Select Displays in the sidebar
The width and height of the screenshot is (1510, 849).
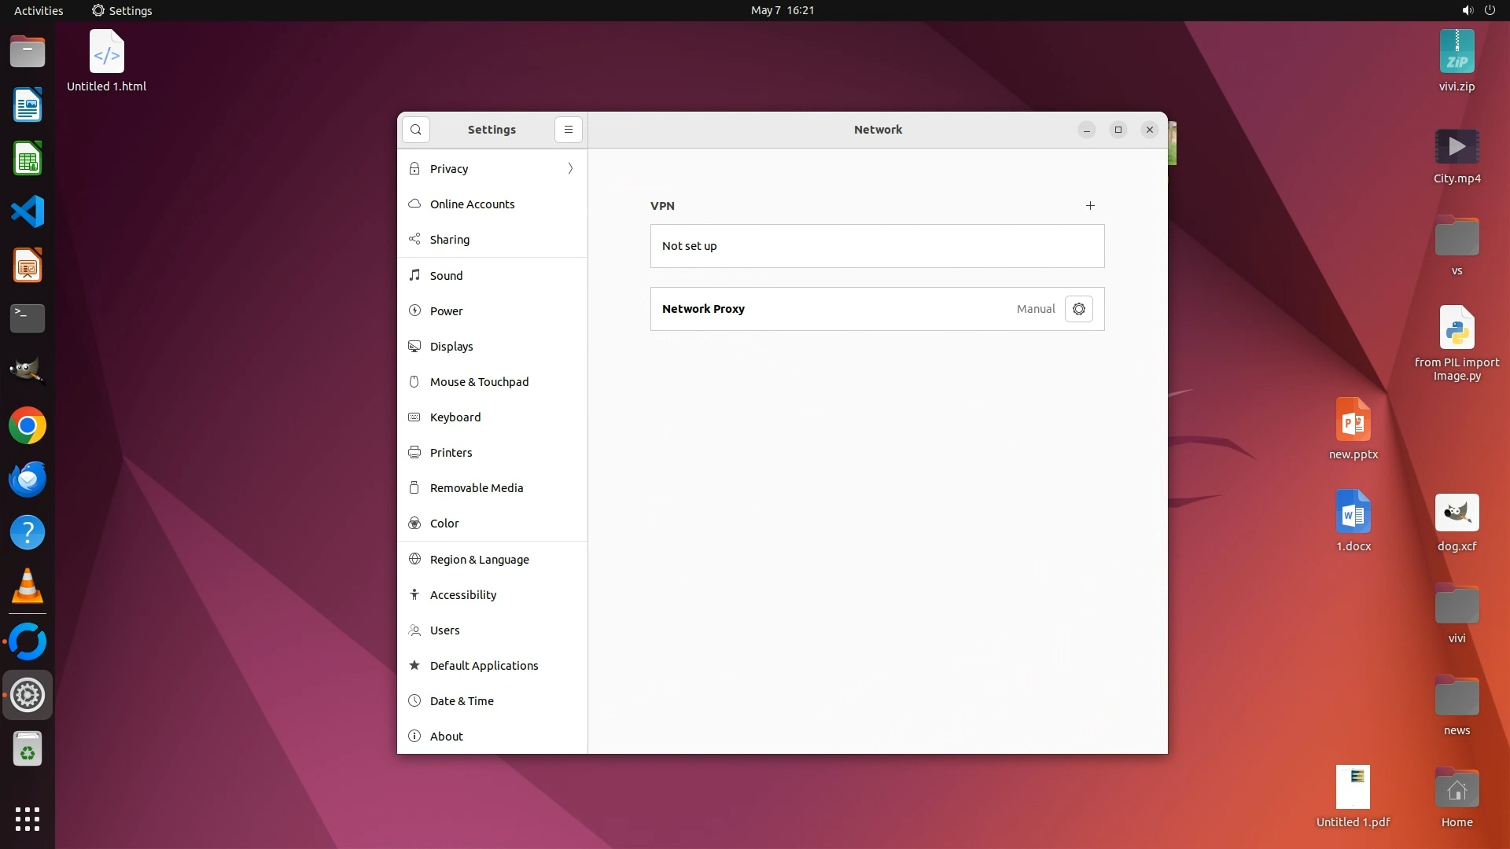pos(451,347)
